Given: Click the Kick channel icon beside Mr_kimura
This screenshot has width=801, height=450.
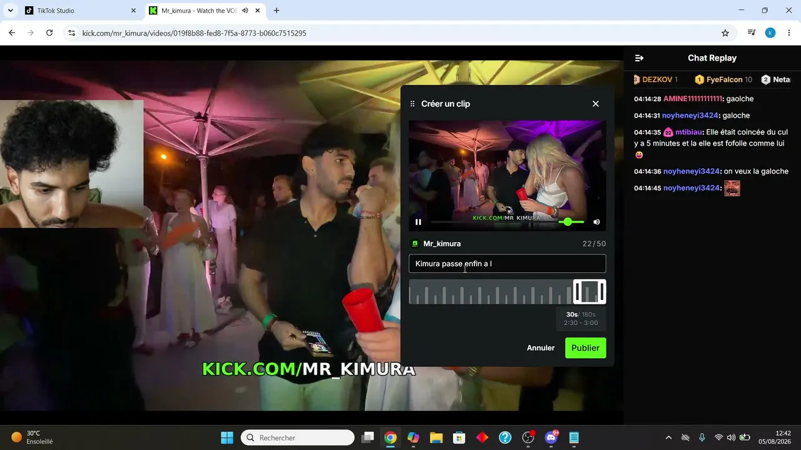Looking at the screenshot, I should click(x=414, y=244).
